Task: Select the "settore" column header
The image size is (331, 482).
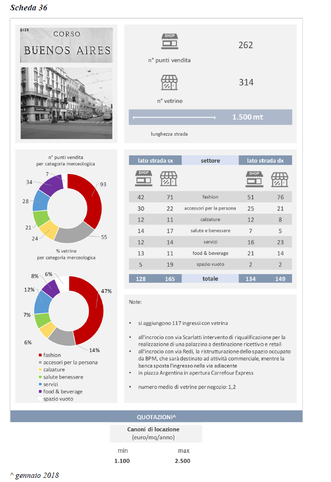Action: click(210, 160)
